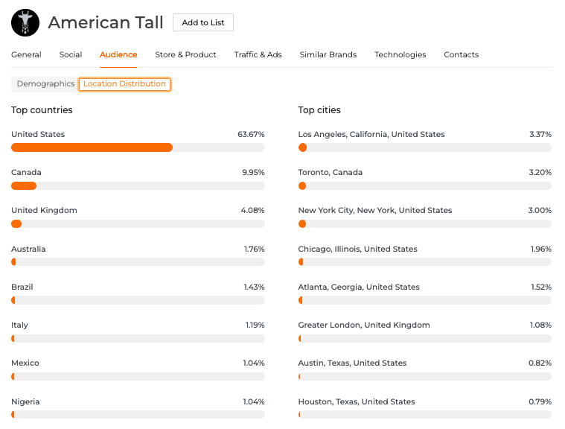Click the United States percentage bar
This screenshot has width=565, height=429.
pyautogui.click(x=138, y=147)
